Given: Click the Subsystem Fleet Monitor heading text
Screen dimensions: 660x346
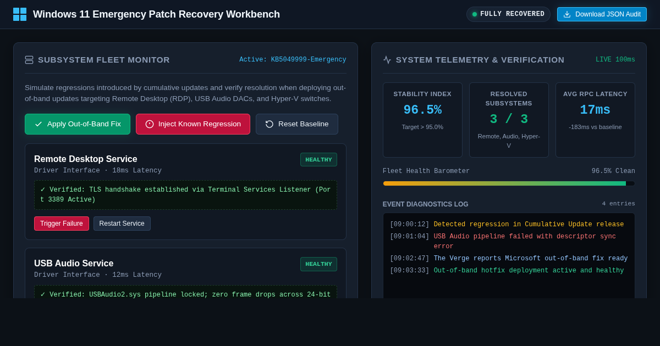Looking at the screenshot, I should 104,60.
